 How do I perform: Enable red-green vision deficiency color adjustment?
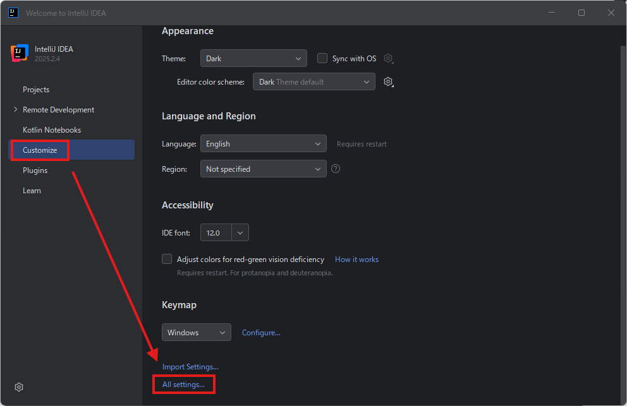tap(167, 259)
